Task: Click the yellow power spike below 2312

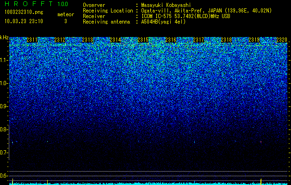Action: click(x=48, y=182)
